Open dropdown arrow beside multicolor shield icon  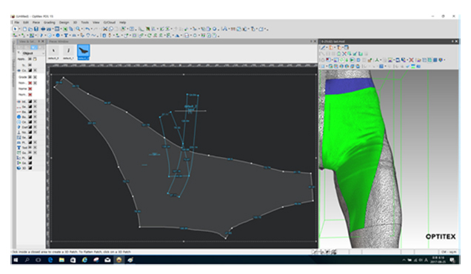[444, 60]
